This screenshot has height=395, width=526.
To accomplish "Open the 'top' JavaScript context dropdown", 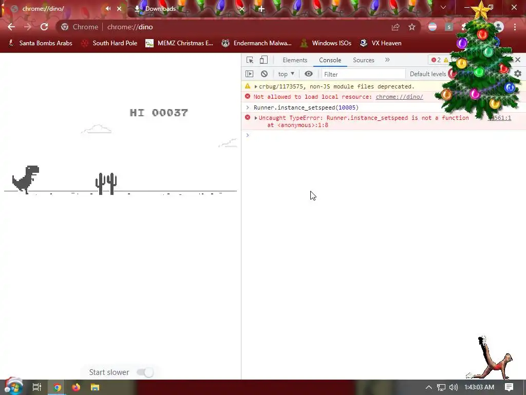I will (x=286, y=74).
